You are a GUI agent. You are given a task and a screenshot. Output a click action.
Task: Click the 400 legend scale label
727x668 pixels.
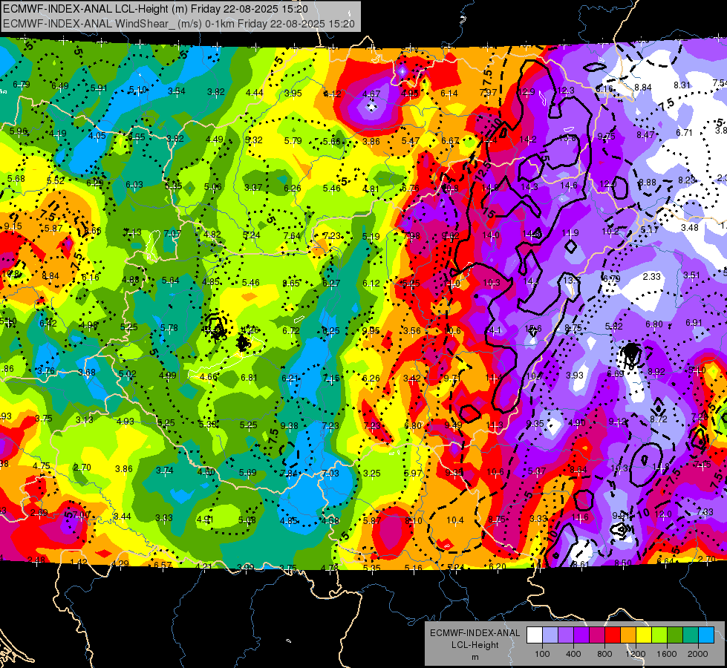(x=573, y=654)
